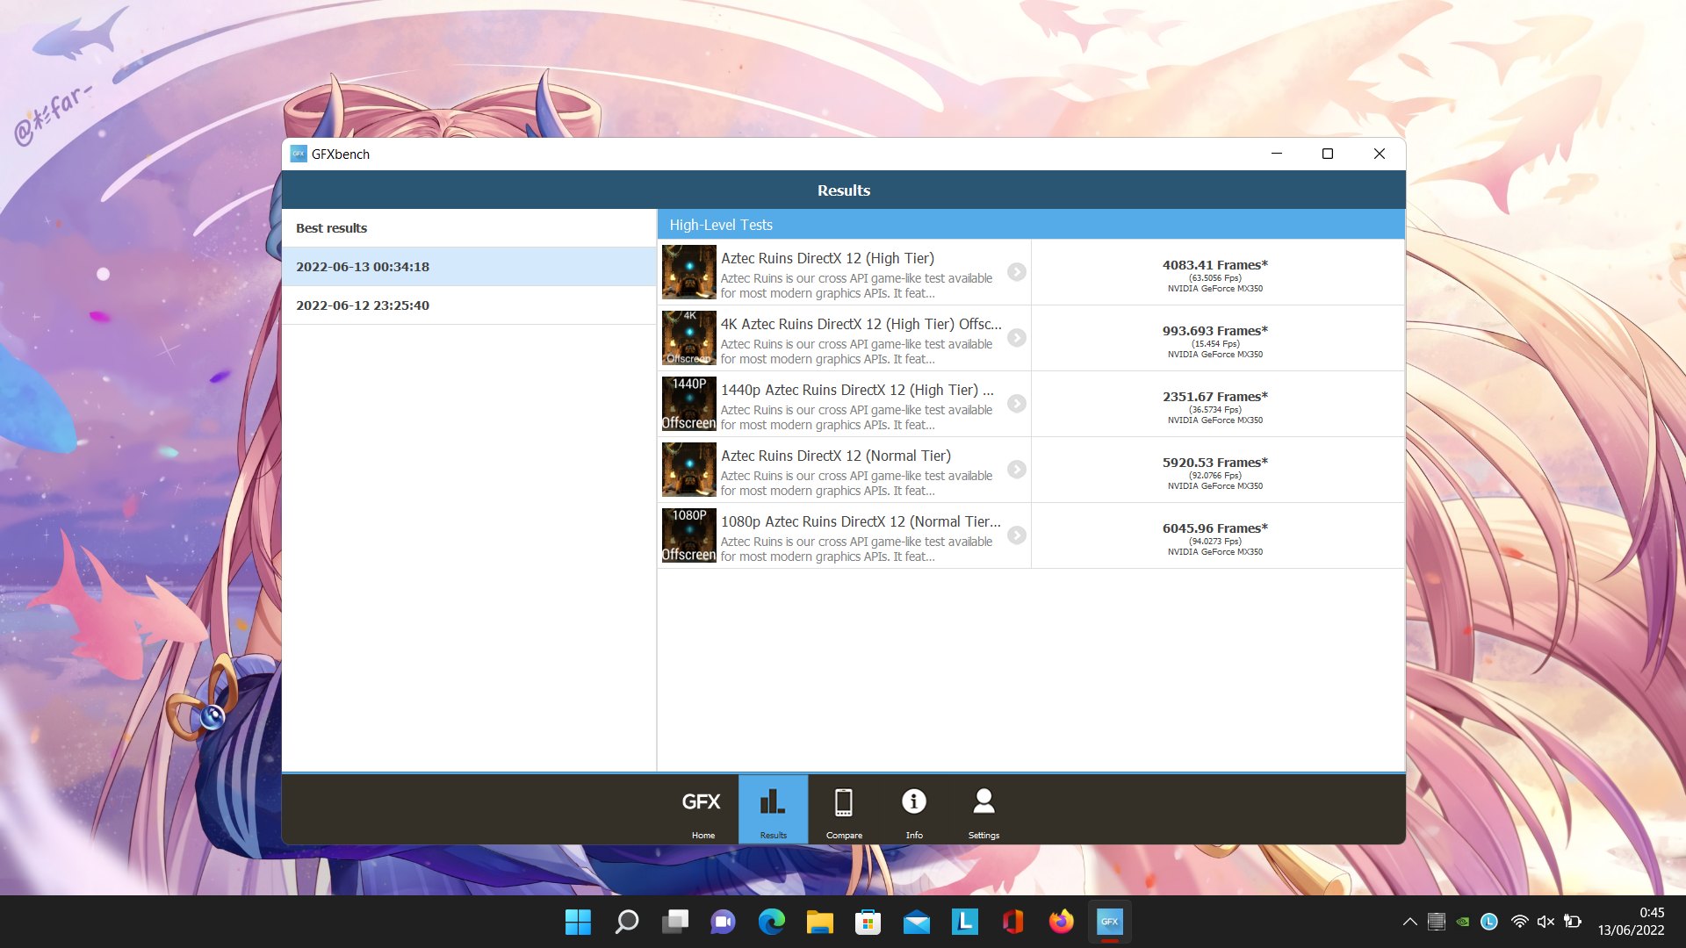Click the 5920.53 Frames score
Screen dimensions: 1686x948
[1215, 463]
